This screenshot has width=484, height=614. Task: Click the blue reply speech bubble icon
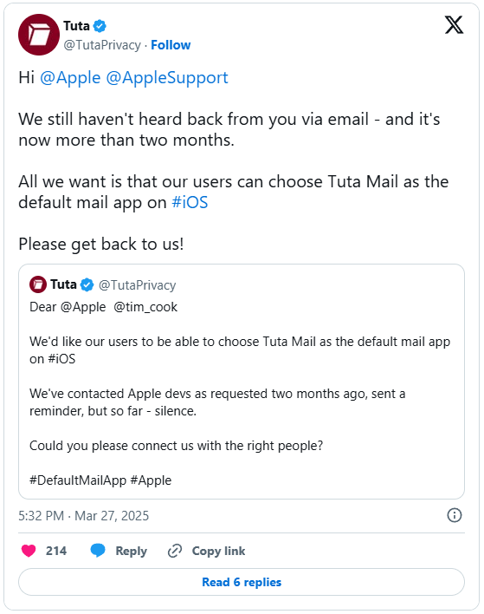(98, 550)
